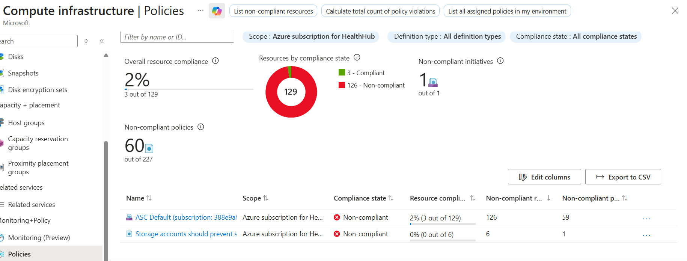Viewport: 687px width, 261px height.
Task: Click List all assigned policies suggestion
Action: click(507, 11)
